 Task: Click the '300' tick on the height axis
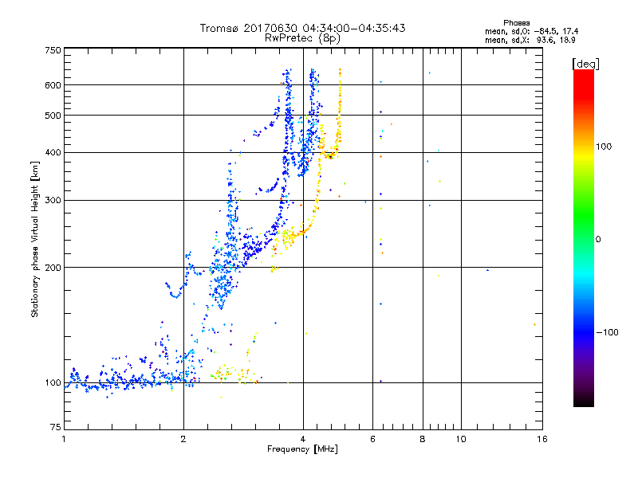point(53,201)
